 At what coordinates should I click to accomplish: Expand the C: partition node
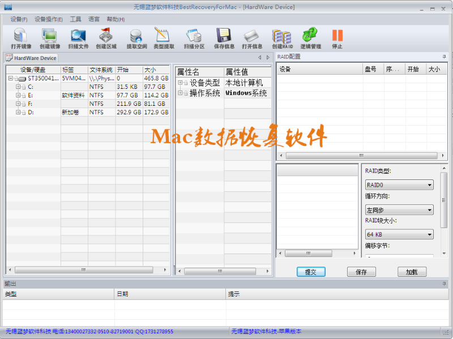click(x=18, y=87)
